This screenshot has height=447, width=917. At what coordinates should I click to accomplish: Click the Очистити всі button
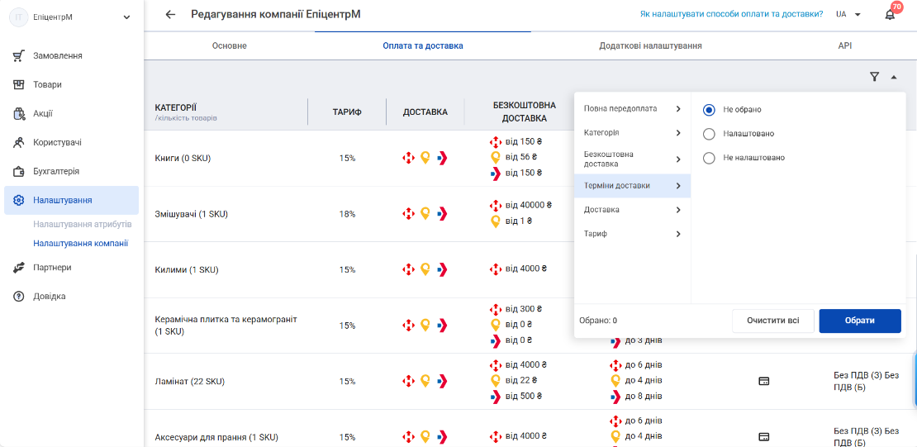click(x=772, y=321)
